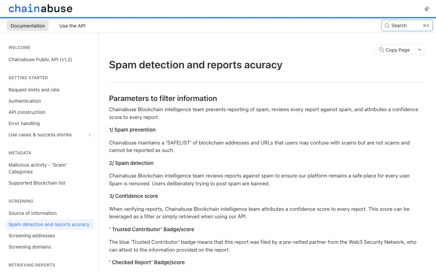Select Spam detection and reports acuracy item

tap(49, 224)
